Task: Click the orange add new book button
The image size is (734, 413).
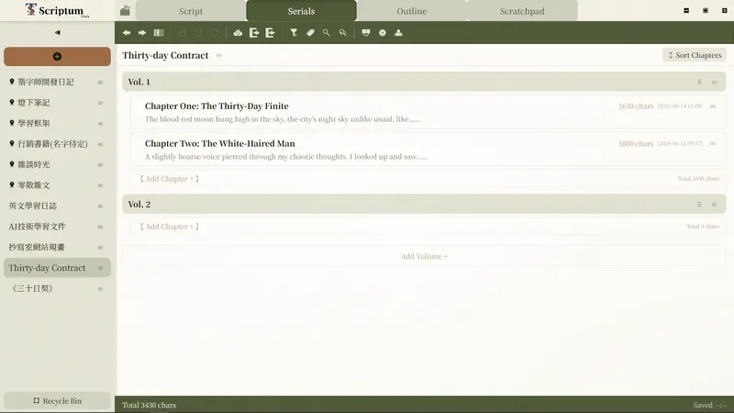Action: (x=57, y=56)
